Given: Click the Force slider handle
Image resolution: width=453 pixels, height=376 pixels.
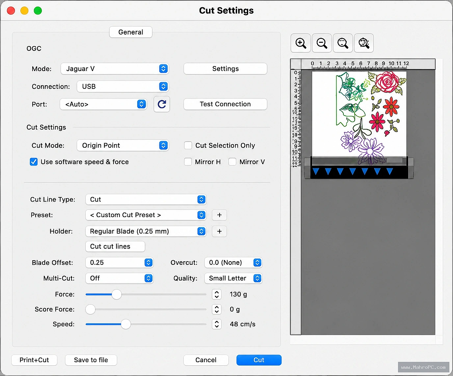Looking at the screenshot, I should (x=117, y=294).
